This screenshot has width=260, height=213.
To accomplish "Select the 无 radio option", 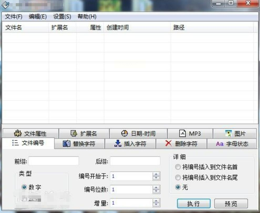I will click(178, 187).
